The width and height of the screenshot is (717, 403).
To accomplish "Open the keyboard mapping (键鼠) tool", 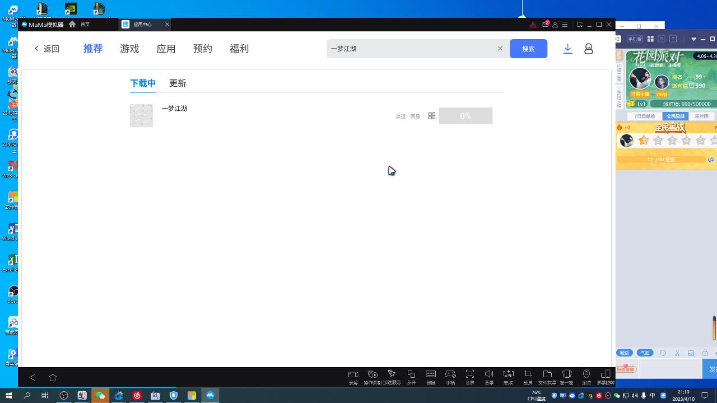I will pos(431,377).
